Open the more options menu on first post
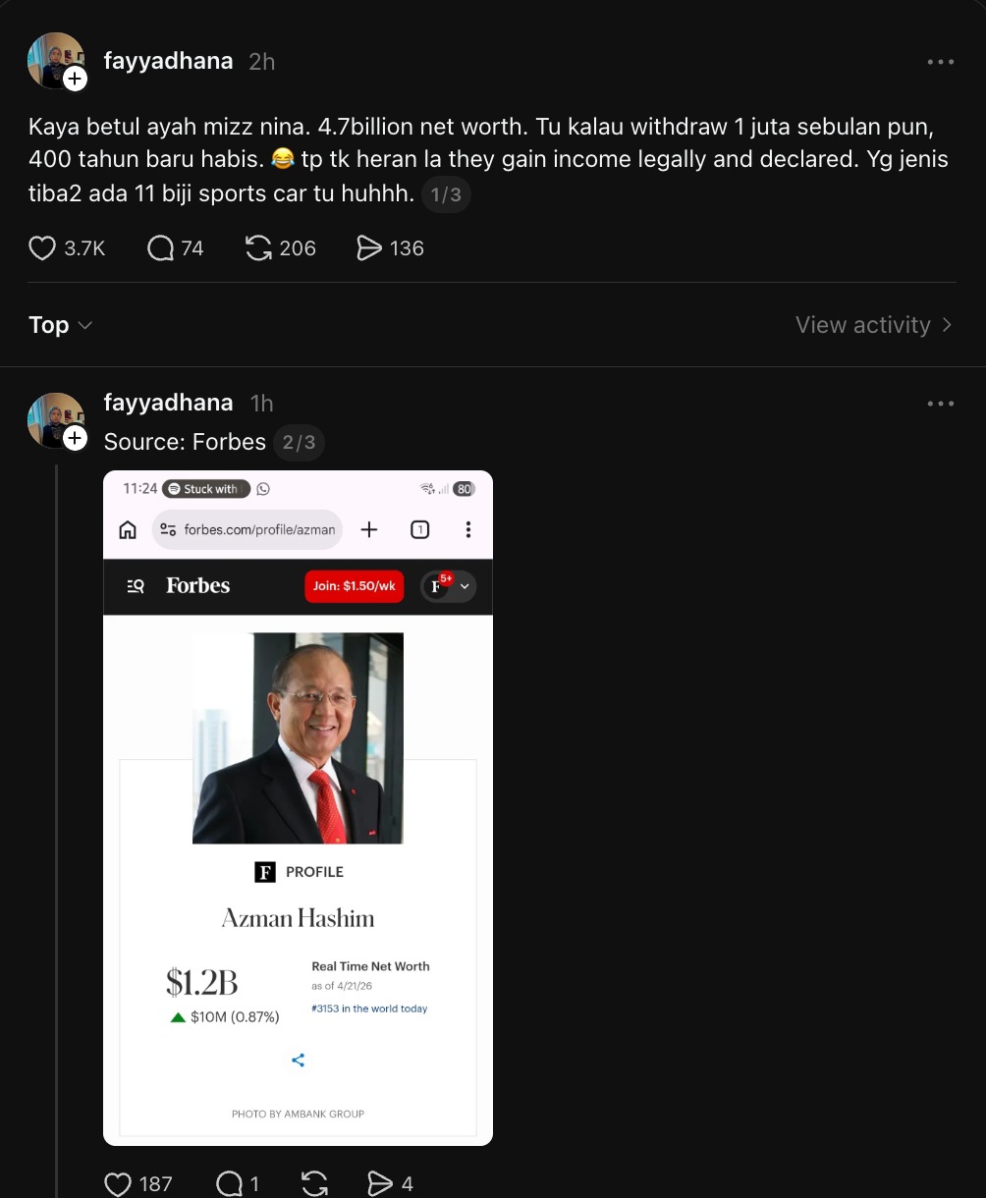 click(x=940, y=62)
